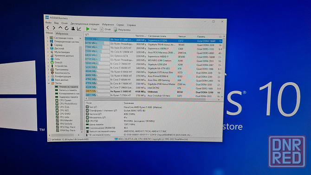Select the Сеть network icon
The width and height of the screenshot is (311, 175).
[52, 59]
